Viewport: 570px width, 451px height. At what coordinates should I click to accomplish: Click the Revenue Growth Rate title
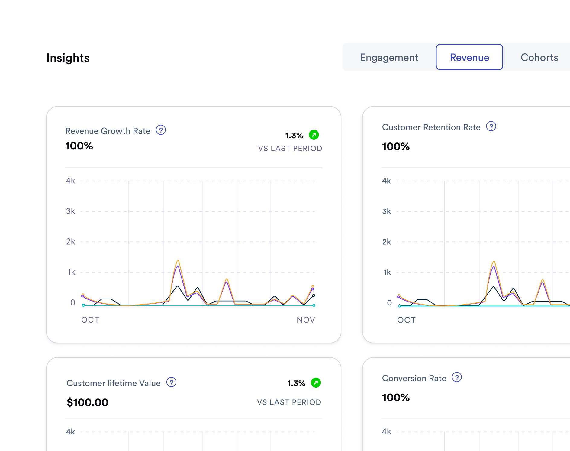pos(108,131)
